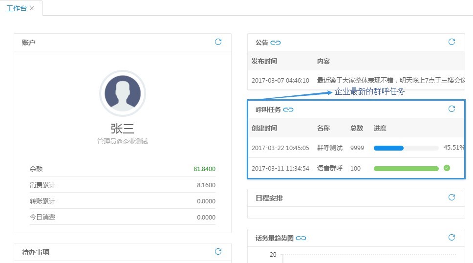Click the green checkmark for 语音群呼
473x263 pixels.
[447, 168]
